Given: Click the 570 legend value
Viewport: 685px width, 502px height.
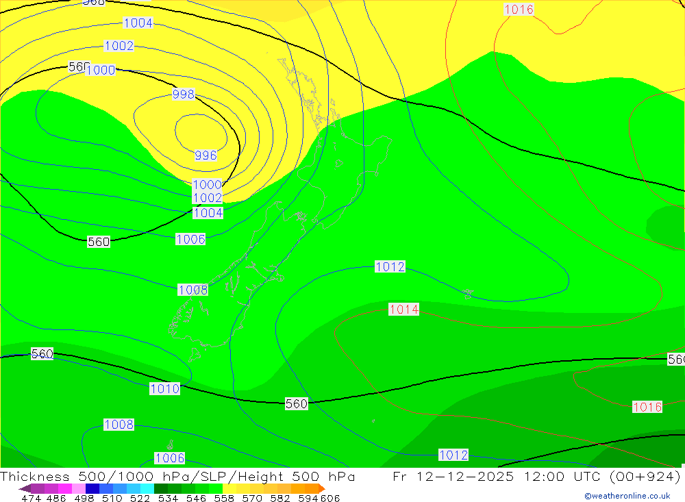Looking at the screenshot, I should (x=252, y=498).
